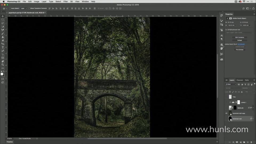
Task: Select the Hand tool
Action: point(3,61)
